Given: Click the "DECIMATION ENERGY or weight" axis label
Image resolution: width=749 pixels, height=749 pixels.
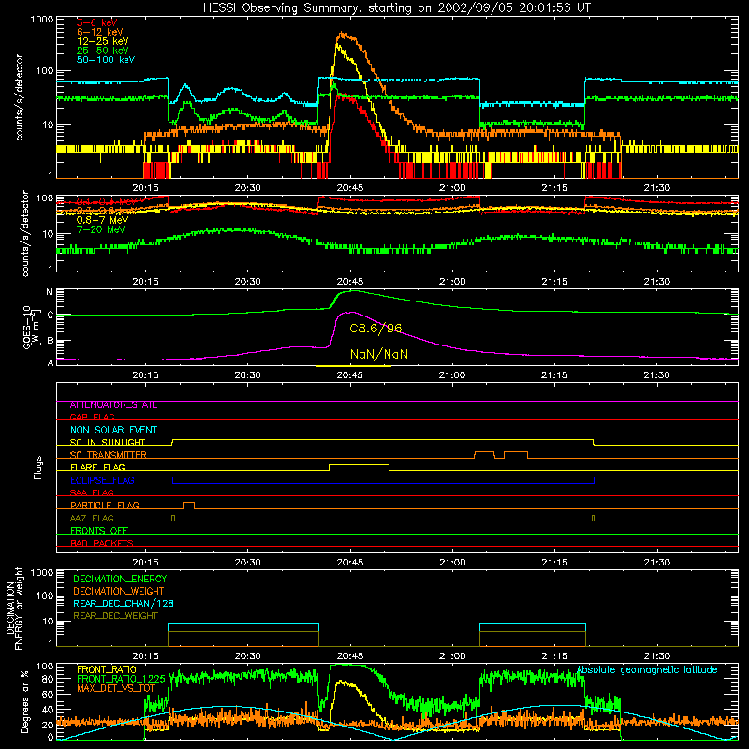Looking at the screenshot, I should pyautogui.click(x=14, y=609).
